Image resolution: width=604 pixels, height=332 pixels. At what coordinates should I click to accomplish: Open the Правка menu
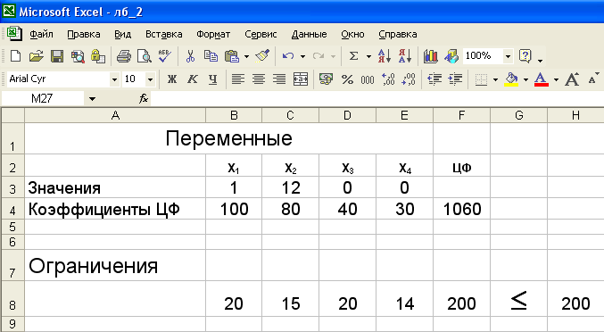tap(84, 34)
